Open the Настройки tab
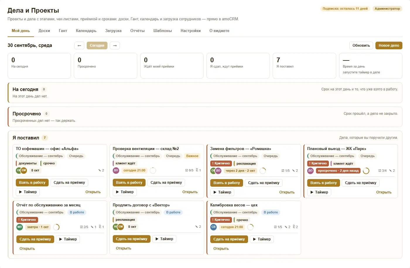The image size is (410, 268). (191, 31)
